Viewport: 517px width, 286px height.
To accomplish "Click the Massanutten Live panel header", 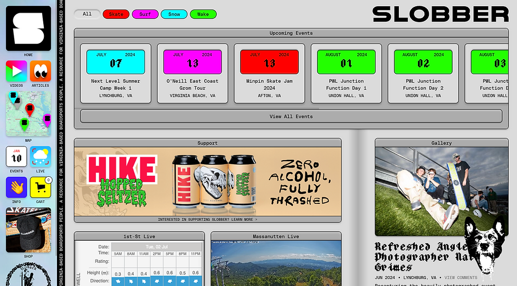I will coord(276,236).
